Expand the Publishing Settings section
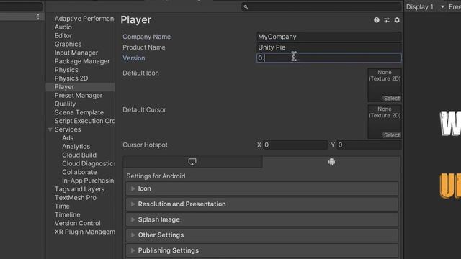The image size is (461, 259). [262, 250]
